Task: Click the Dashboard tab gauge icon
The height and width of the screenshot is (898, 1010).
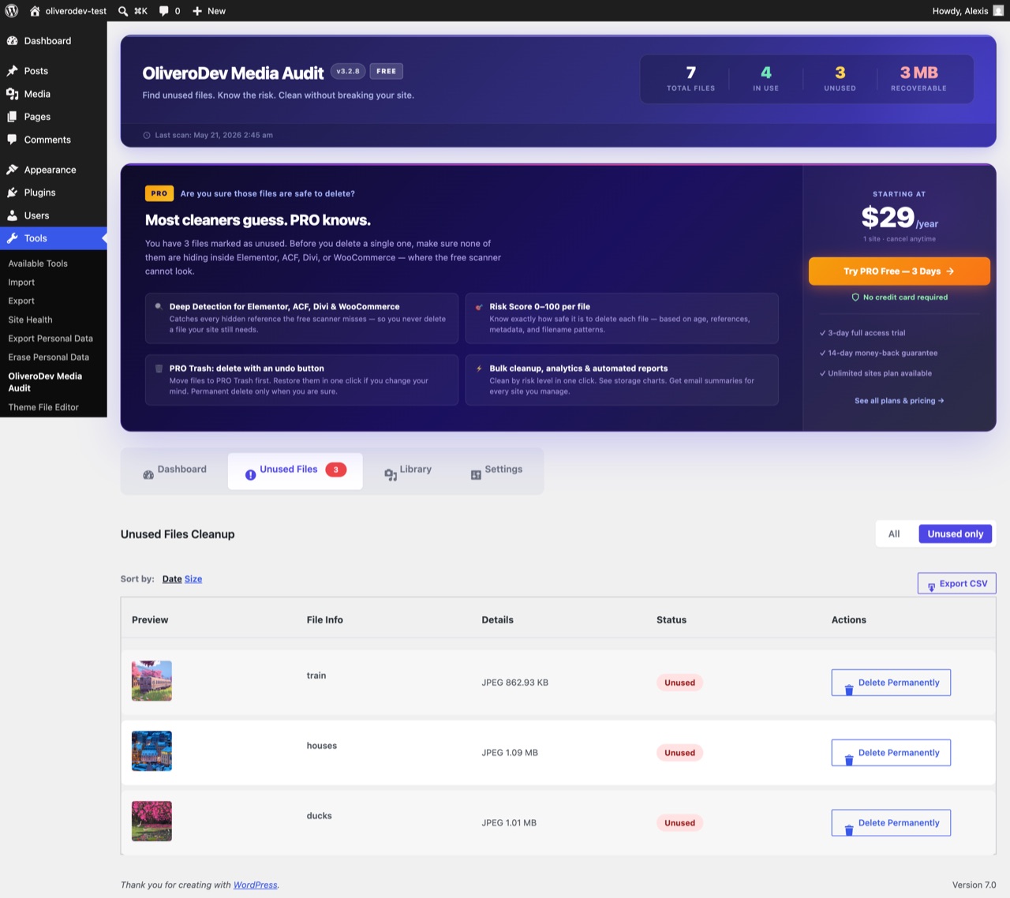Action: pyautogui.click(x=148, y=475)
